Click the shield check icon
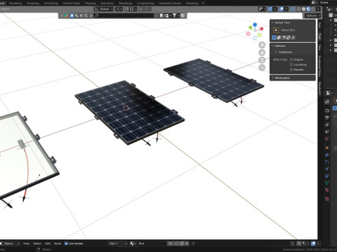 point(183,15)
